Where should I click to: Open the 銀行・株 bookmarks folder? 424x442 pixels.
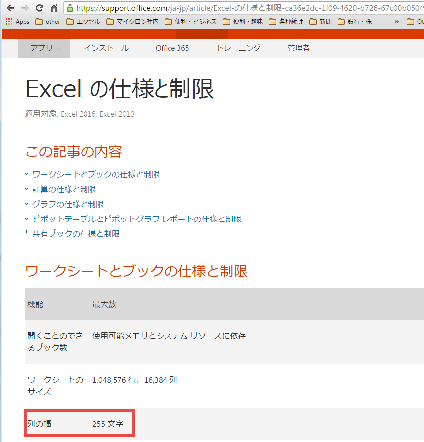tap(355, 22)
